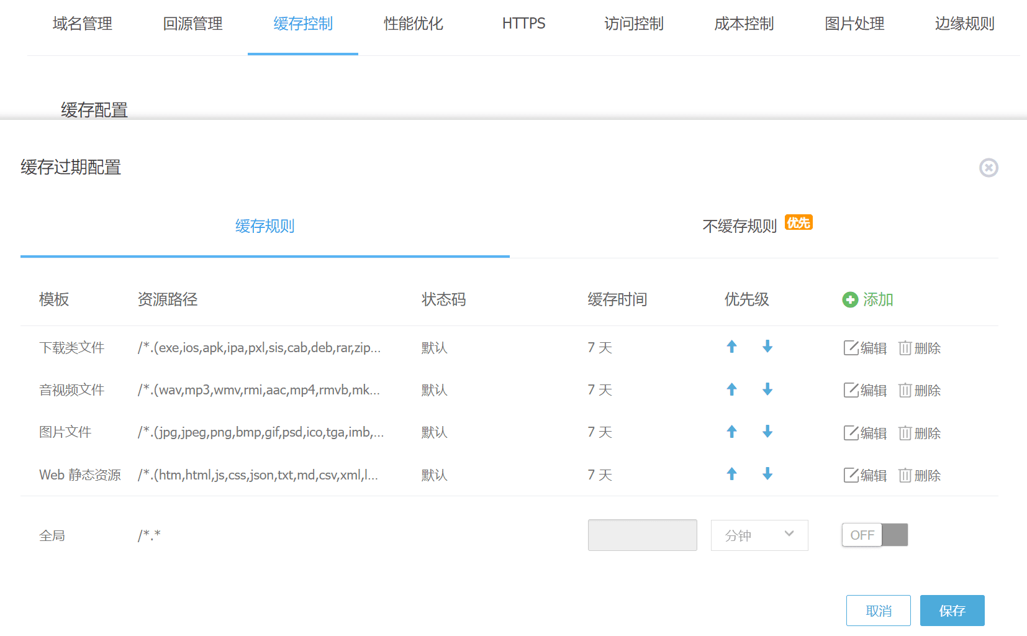Switch to 缓存规则 tab
1027x636 pixels.
[265, 226]
